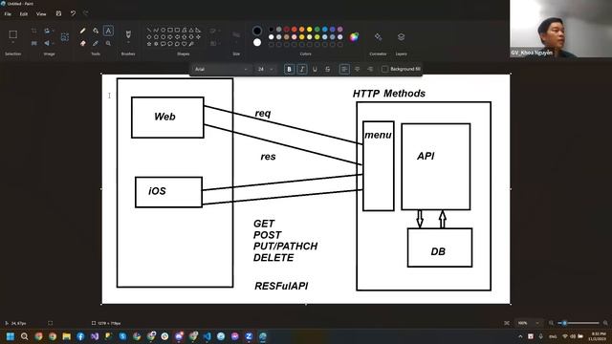The width and height of the screenshot is (612, 344).
Task: Select the primary Color 1 black circle
Action: point(257,31)
